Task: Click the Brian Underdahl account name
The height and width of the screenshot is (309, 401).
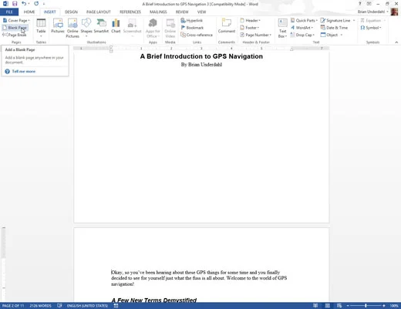Action: (371, 12)
